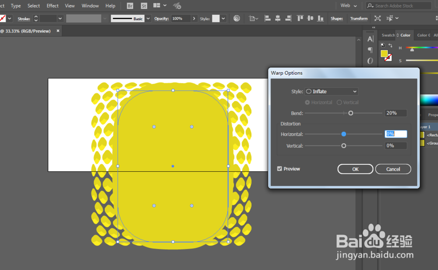Image resolution: width=438 pixels, height=270 pixels.
Task: Click the Stroke label link
Action: [x=24, y=19]
